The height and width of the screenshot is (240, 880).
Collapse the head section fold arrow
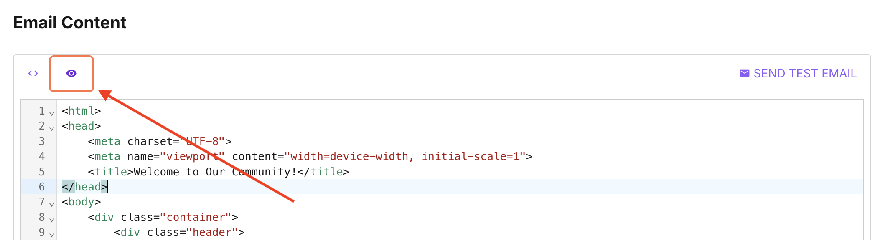(x=52, y=128)
